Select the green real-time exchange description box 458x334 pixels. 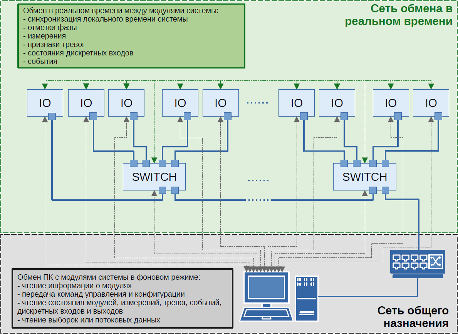[x=131, y=36]
